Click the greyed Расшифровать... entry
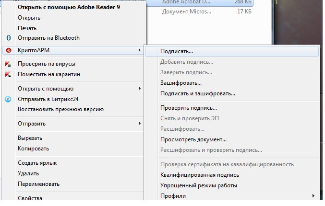 (x=182, y=129)
